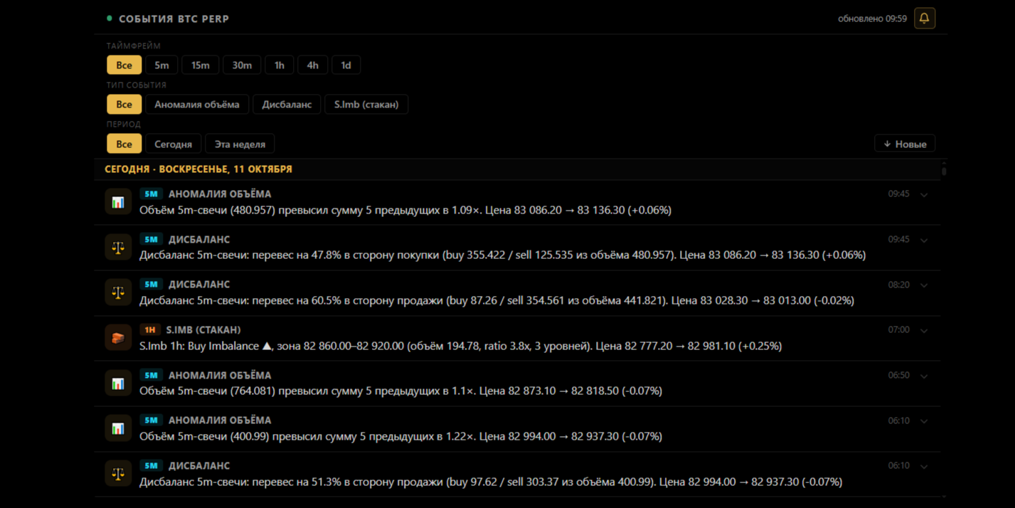Filter events by 4h timeframe
The image size is (1015, 508).
coord(312,65)
